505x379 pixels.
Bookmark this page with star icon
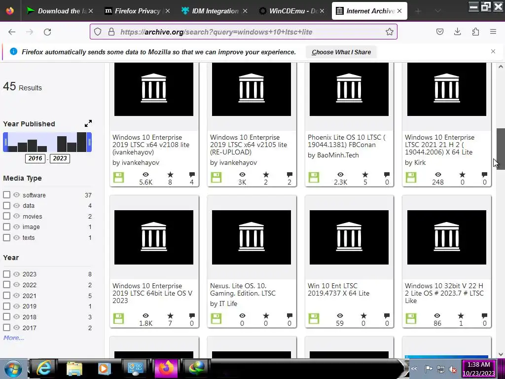pyautogui.click(x=390, y=32)
